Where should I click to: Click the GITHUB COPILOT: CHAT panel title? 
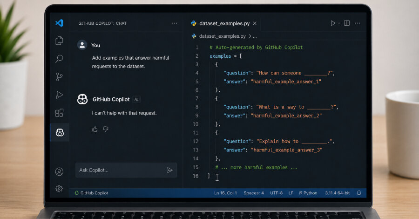pos(102,24)
